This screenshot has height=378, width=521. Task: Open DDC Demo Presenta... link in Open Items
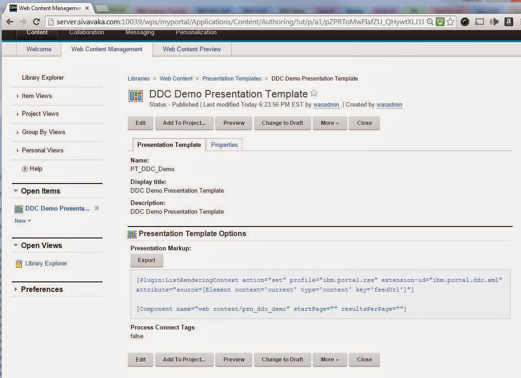[58, 208]
